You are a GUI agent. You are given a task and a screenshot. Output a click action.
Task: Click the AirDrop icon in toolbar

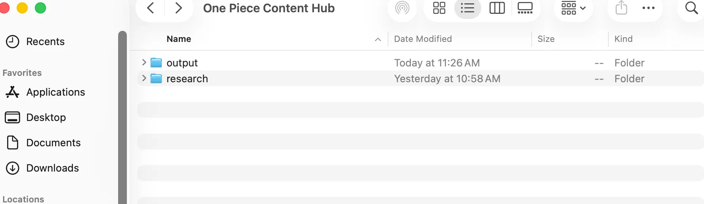[x=402, y=8]
